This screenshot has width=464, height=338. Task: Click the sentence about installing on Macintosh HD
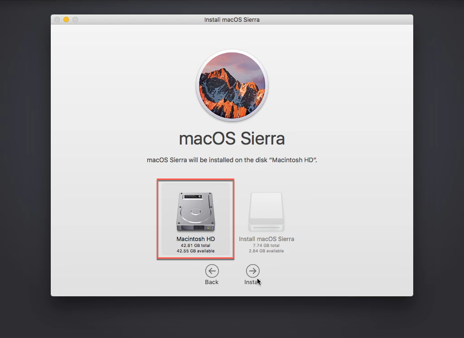pyautogui.click(x=232, y=160)
